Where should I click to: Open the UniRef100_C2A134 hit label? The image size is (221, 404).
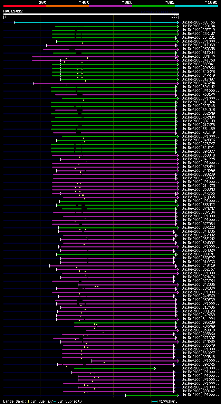(x=198, y=26)
